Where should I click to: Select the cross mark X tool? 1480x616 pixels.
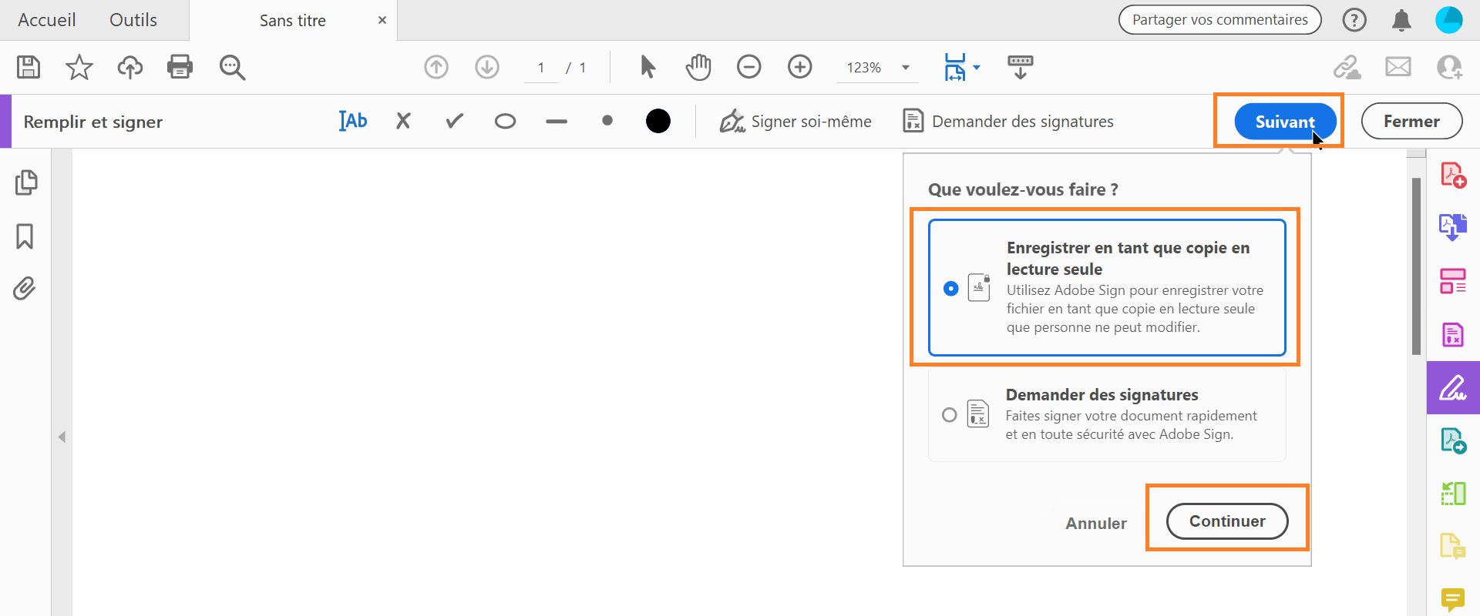click(403, 121)
